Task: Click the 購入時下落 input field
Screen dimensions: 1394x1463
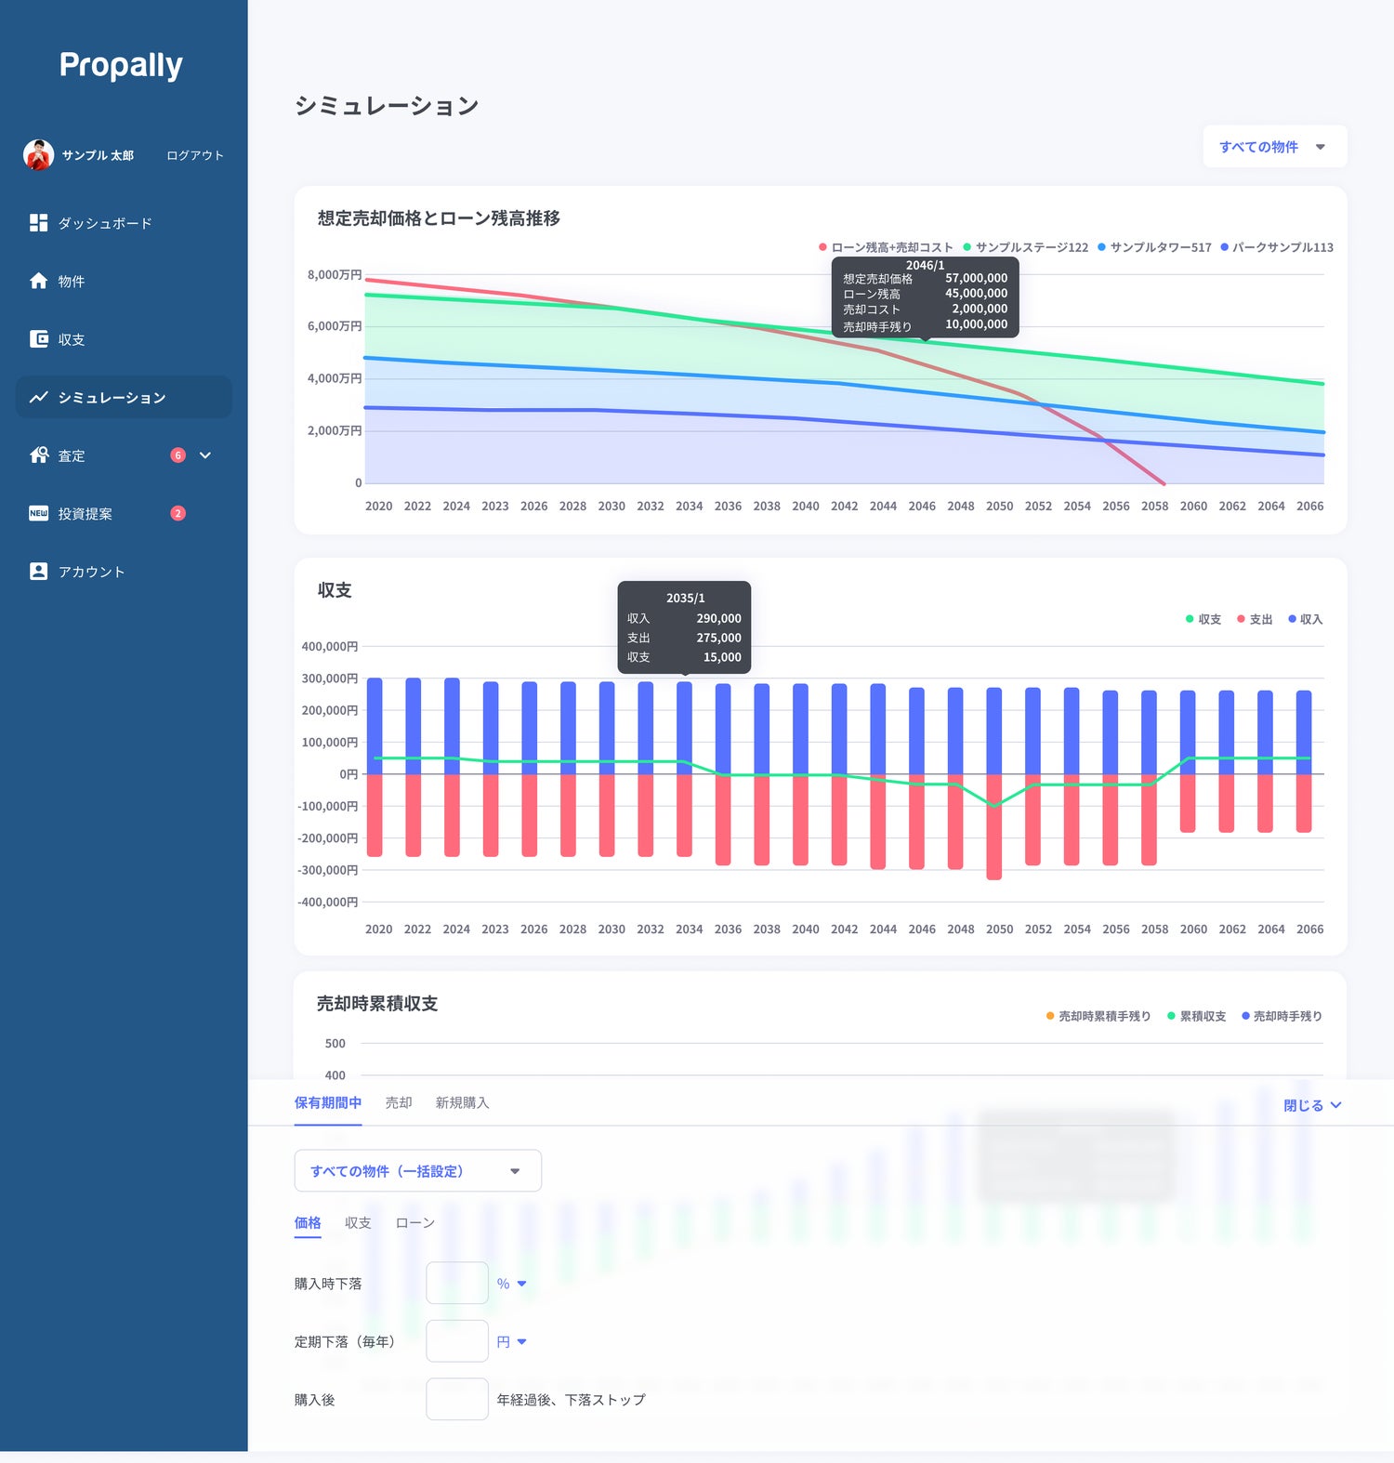Action: (456, 1284)
